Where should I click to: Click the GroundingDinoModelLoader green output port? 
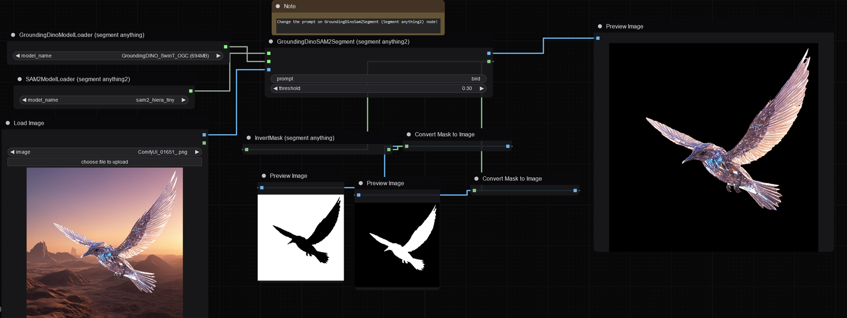click(226, 47)
